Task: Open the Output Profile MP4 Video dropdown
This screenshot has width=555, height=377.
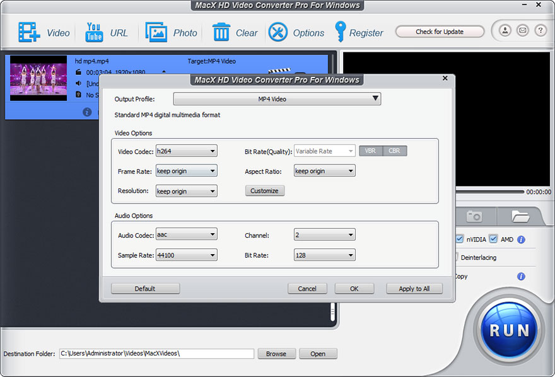Action: 277,99
